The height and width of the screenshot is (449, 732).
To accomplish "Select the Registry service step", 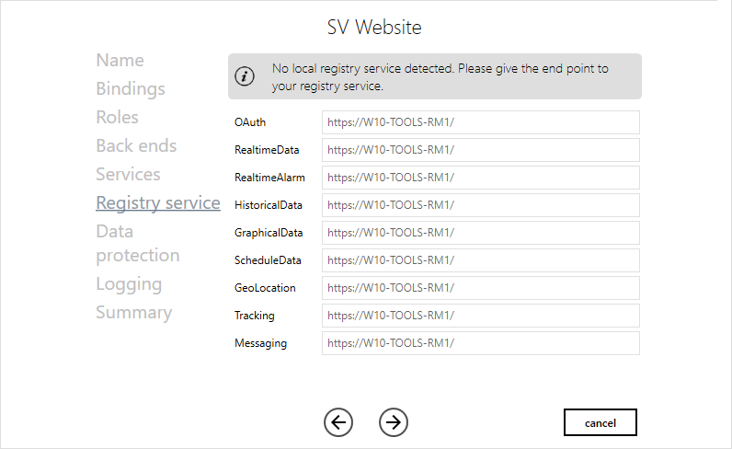I will (157, 203).
